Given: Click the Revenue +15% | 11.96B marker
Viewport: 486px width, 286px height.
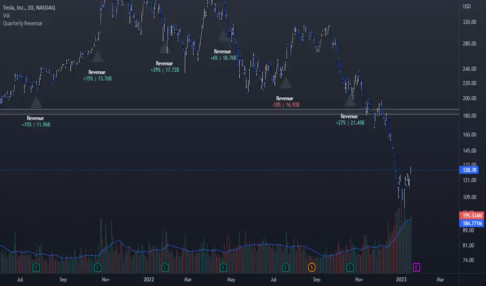Looking at the screenshot, I should pos(35,121).
